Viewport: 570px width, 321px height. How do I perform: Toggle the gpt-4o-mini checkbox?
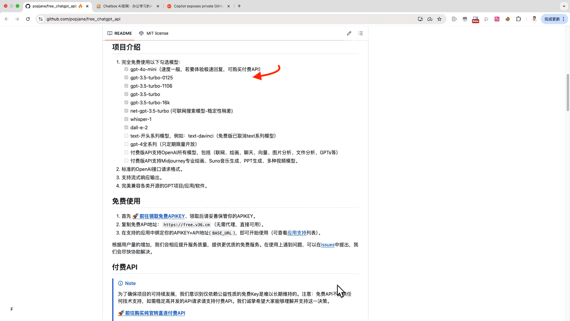[126, 69]
